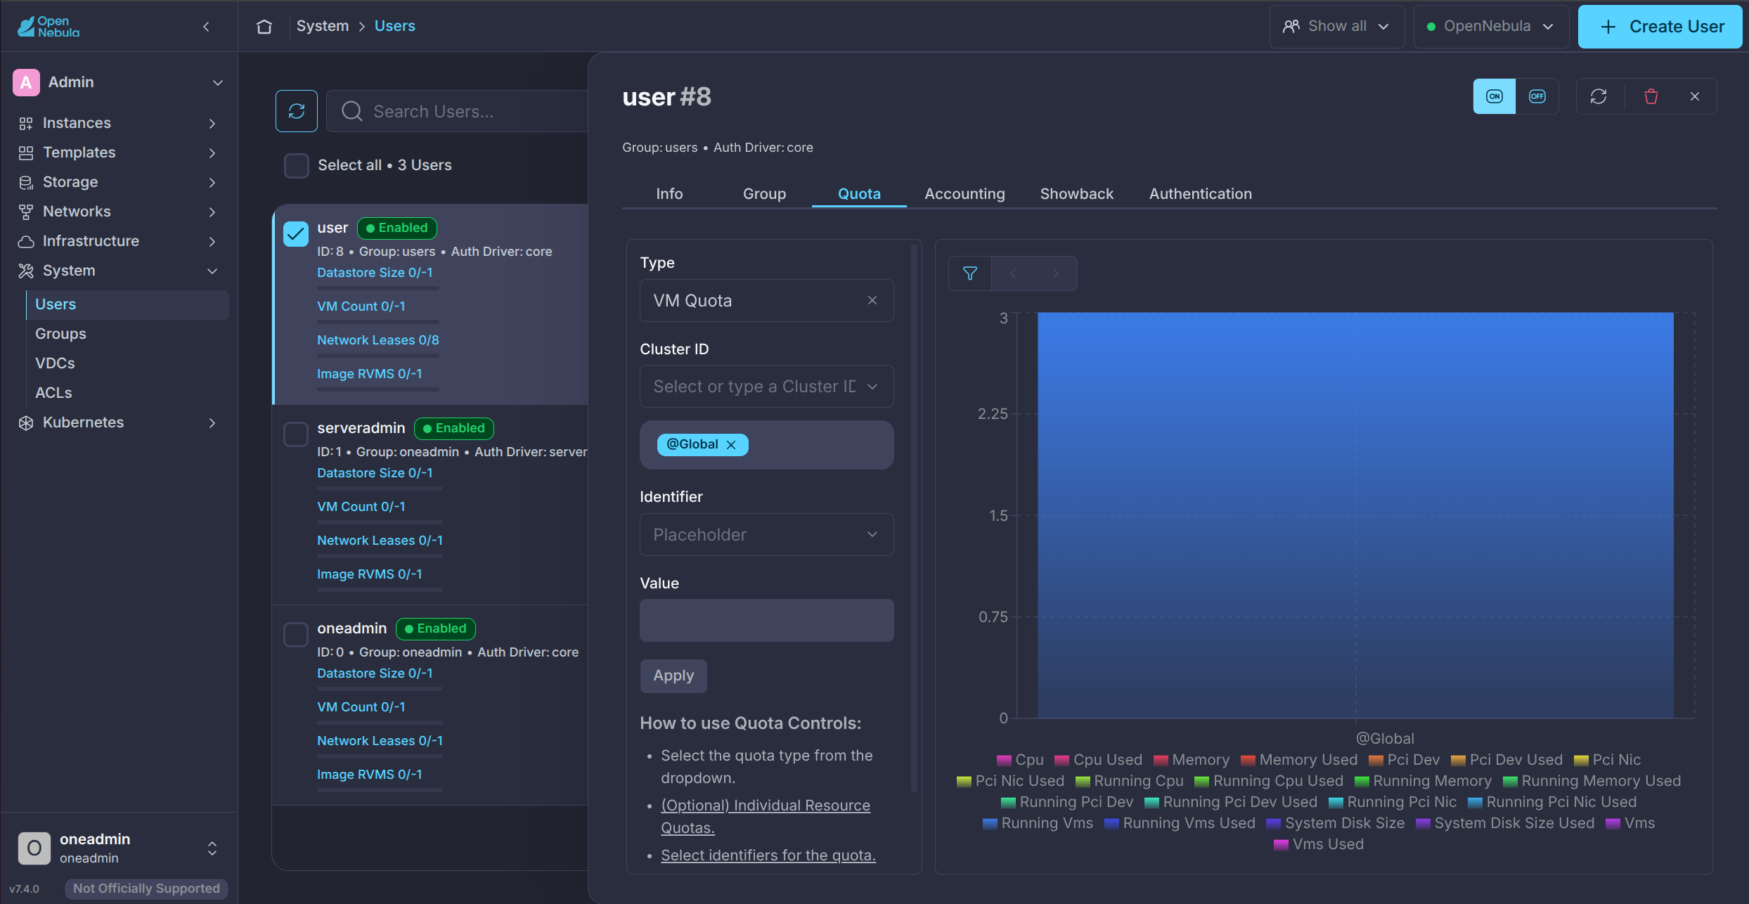Click the Networks sidebar icon
The image size is (1749, 904).
coord(26,212)
